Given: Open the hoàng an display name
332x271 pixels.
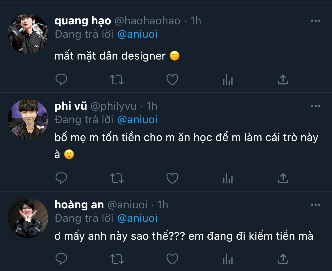Looking at the screenshot, I should pos(79,205).
